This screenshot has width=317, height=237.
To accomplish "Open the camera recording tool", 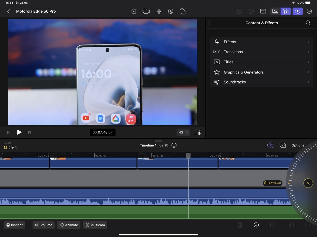I will tap(146, 11).
